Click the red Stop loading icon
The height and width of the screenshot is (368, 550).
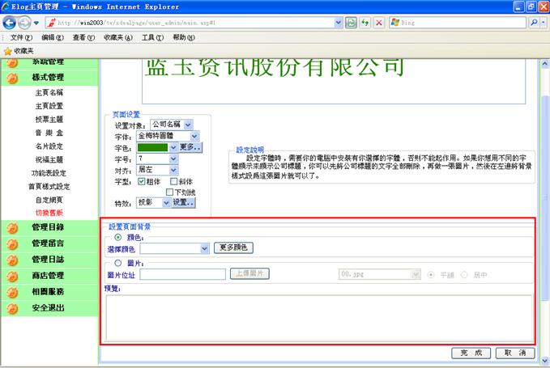(x=378, y=23)
